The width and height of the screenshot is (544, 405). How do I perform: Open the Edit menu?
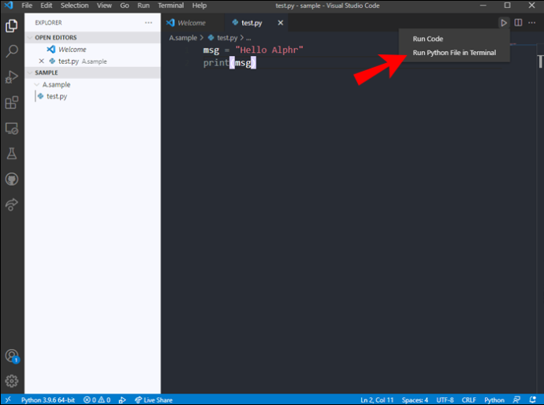point(47,6)
